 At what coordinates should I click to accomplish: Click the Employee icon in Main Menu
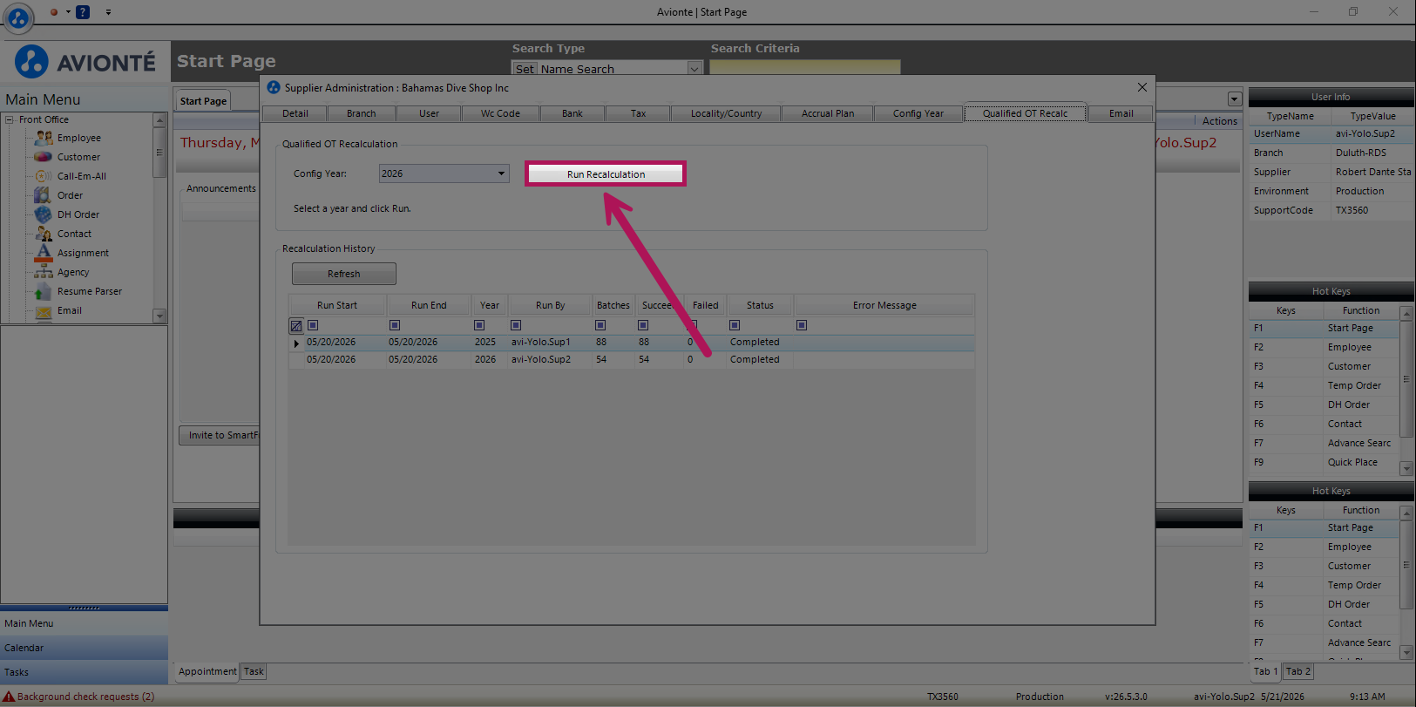(44, 138)
